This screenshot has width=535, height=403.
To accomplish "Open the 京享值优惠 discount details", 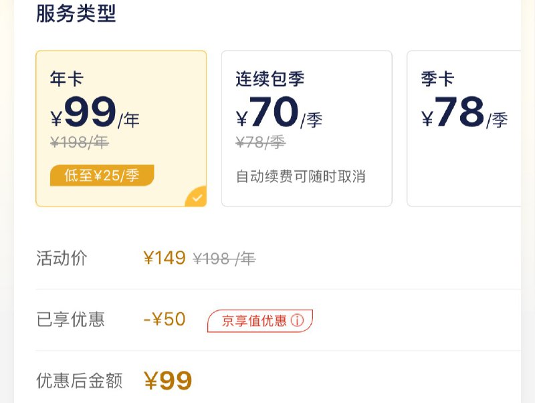I will point(261,319).
